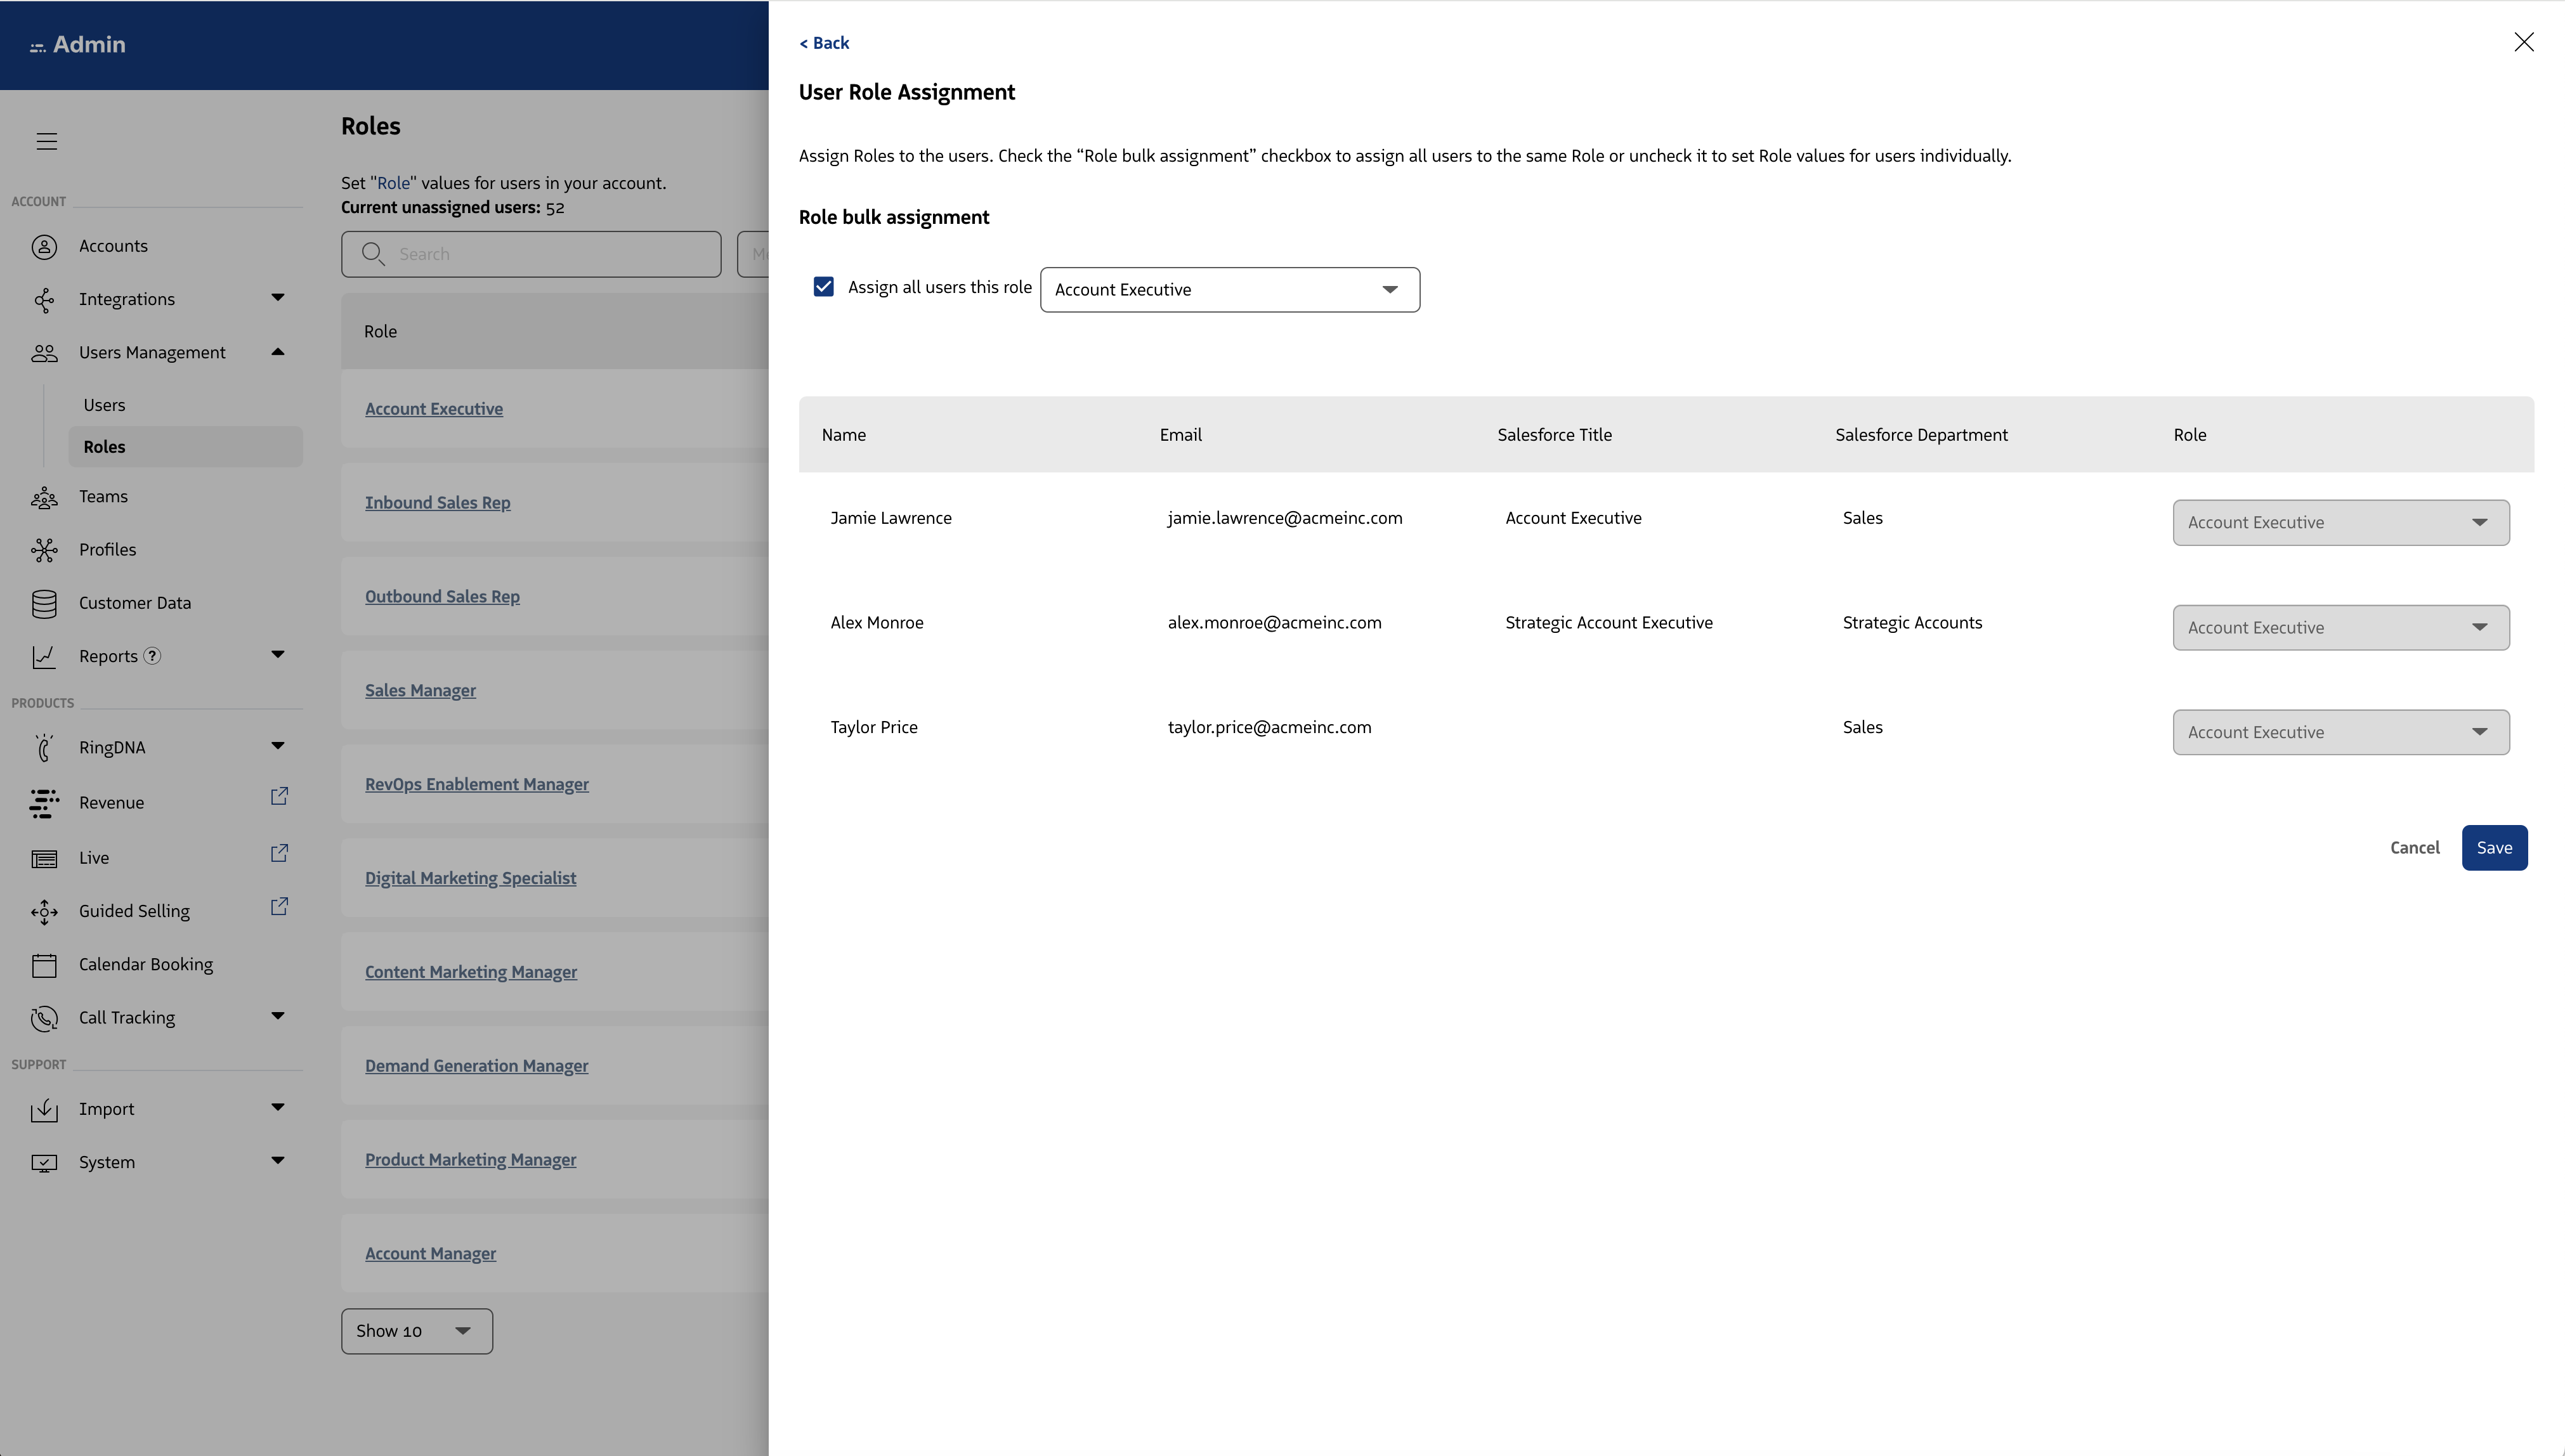
Task: Open Taylor Price's role dropdown
Action: (2340, 733)
